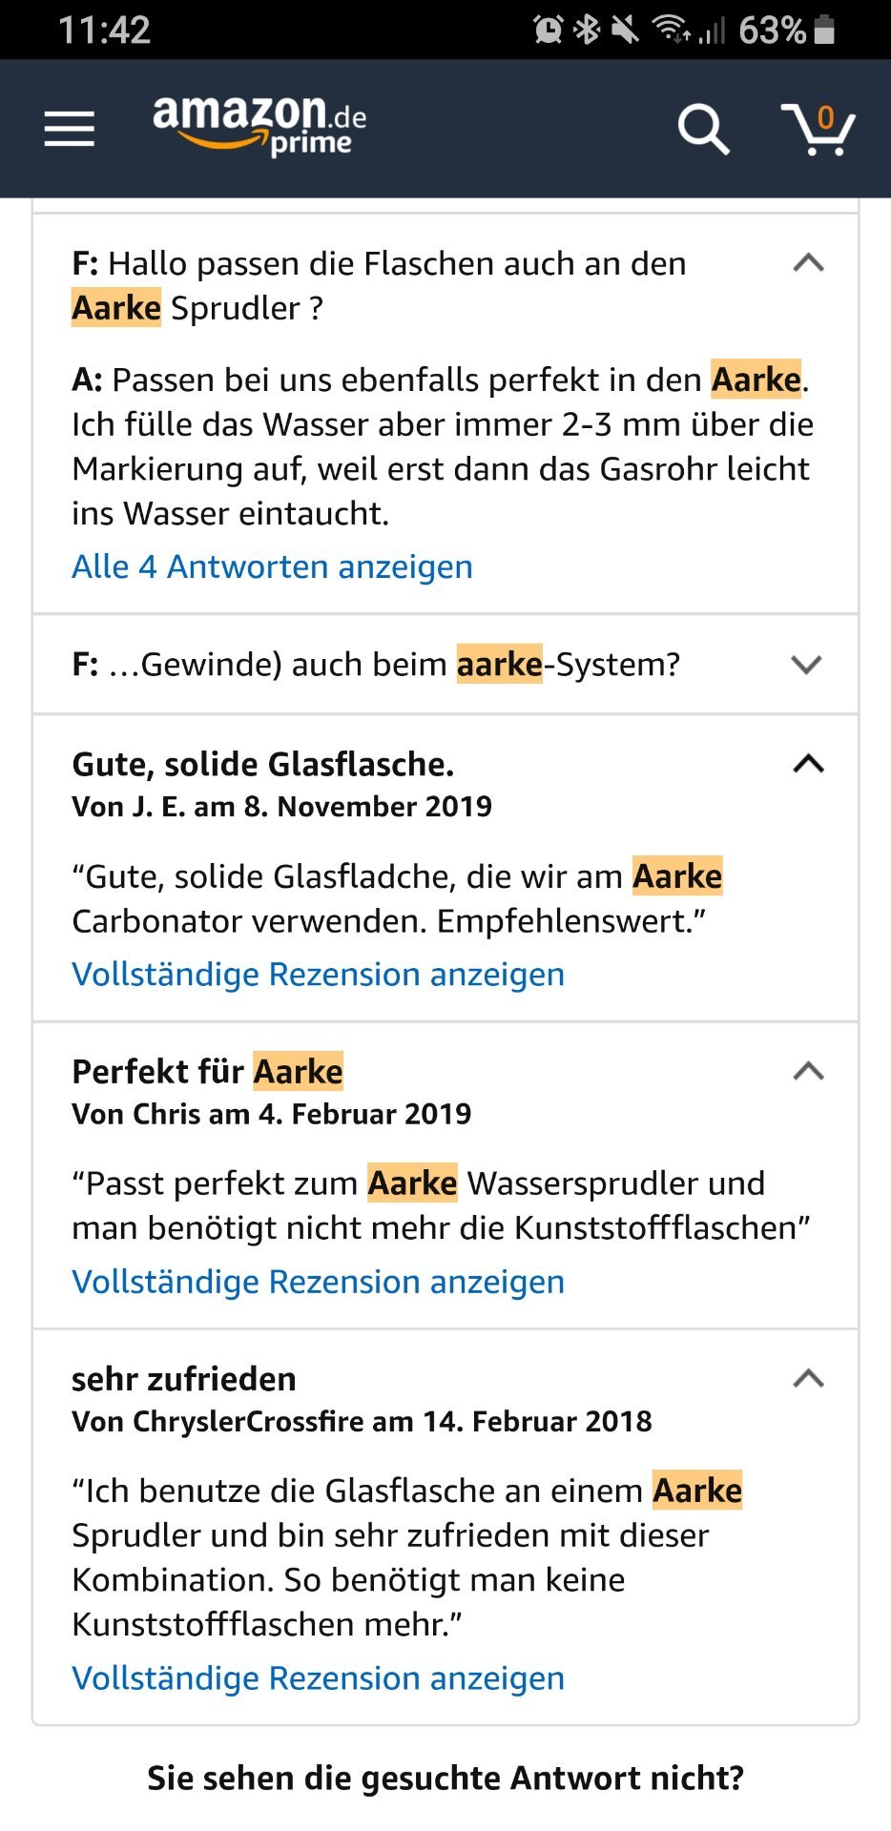The image size is (891, 1831).
Task: Collapse the 'Gute, solide Glasflasche' review
Action: click(x=808, y=764)
